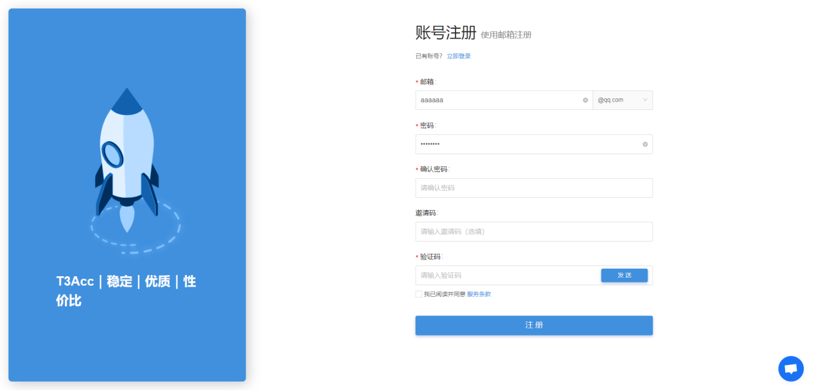Screen dimensions: 814x390
Task: Focus the email input containing aaaaaa
Action: 498,100
